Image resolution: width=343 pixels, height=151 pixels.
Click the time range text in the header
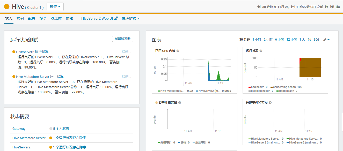[x=293, y=7]
